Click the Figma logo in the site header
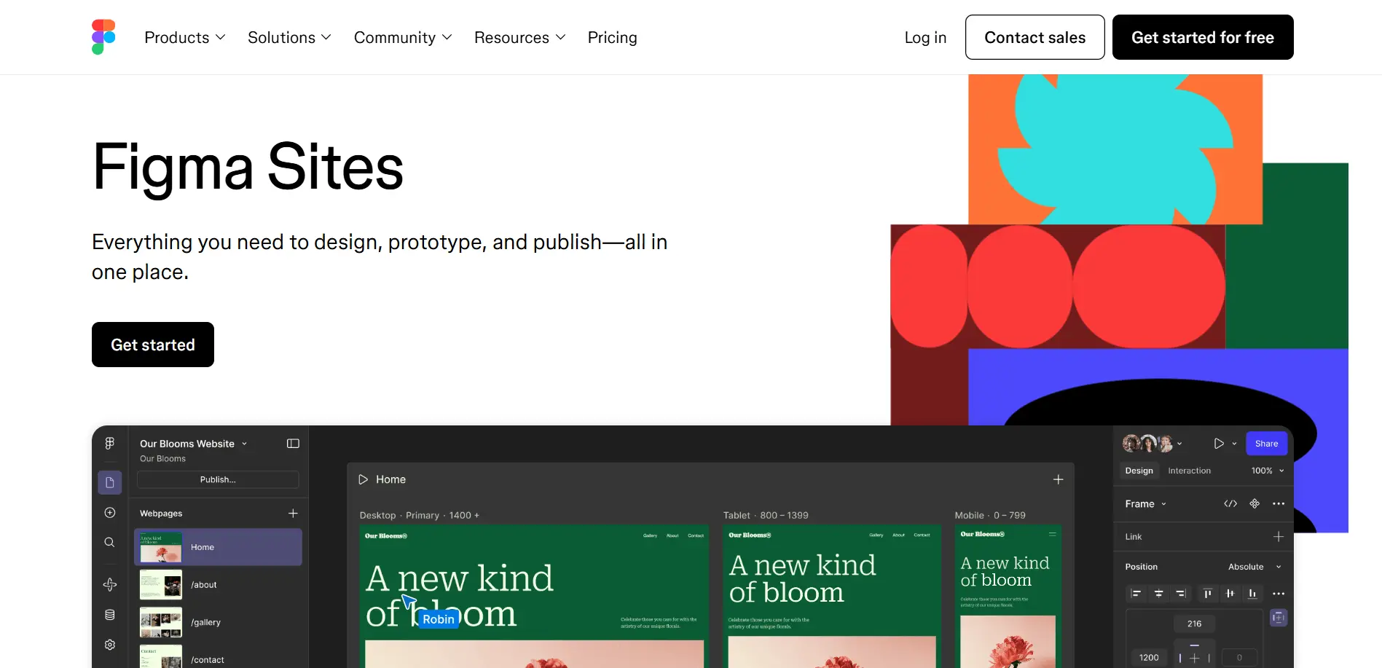The width and height of the screenshot is (1382, 668). tap(103, 37)
